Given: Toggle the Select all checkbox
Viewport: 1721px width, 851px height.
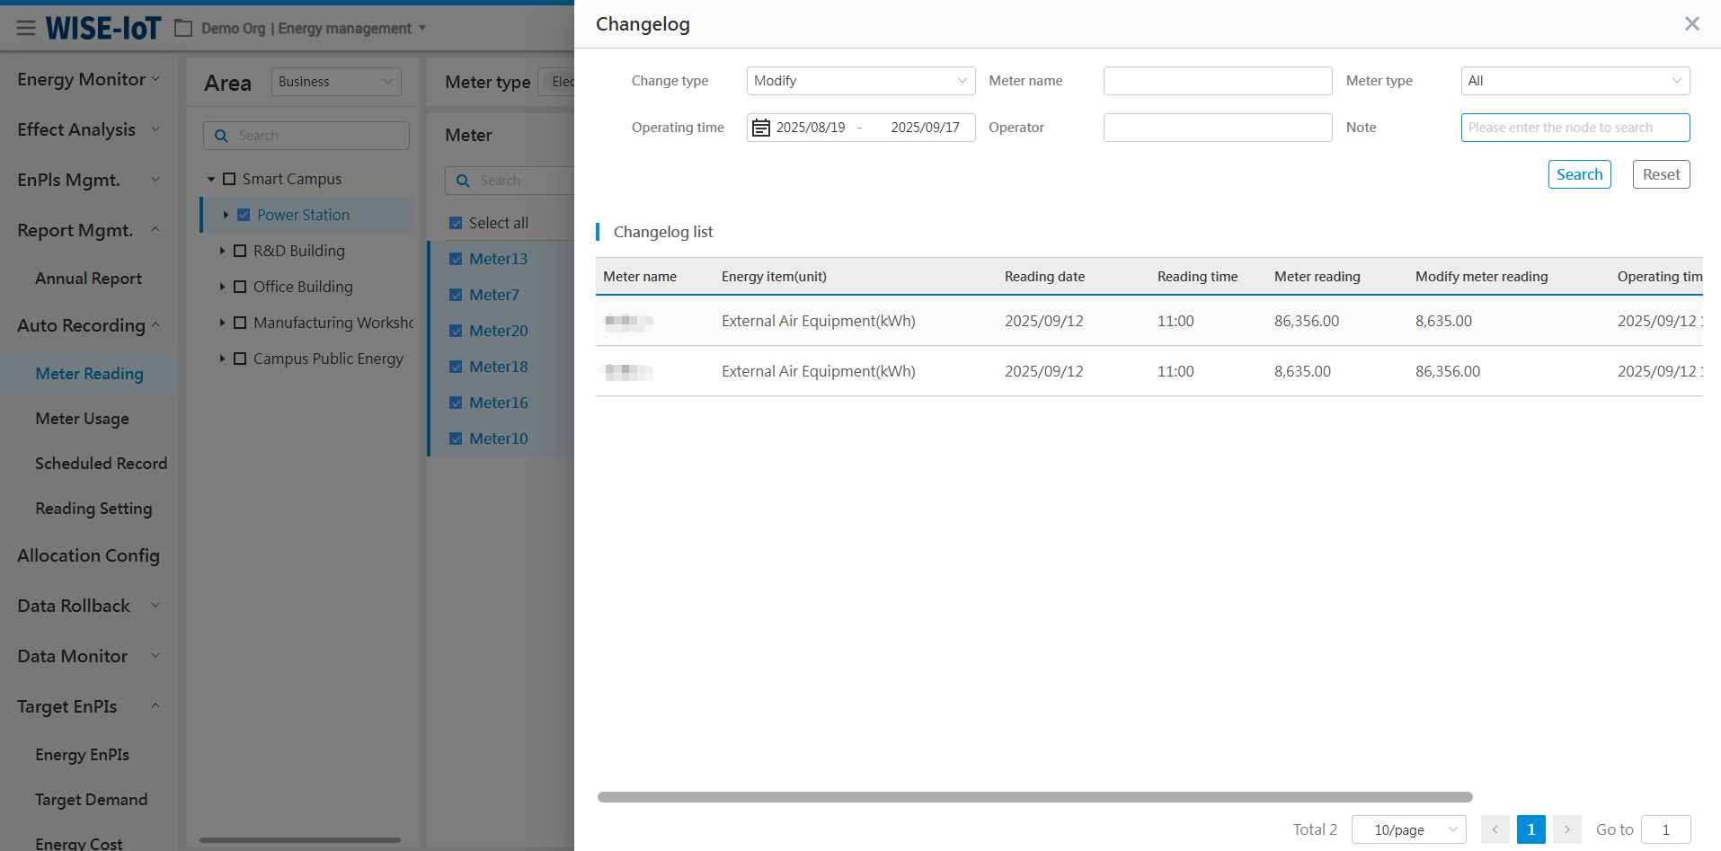Looking at the screenshot, I should [x=456, y=223].
